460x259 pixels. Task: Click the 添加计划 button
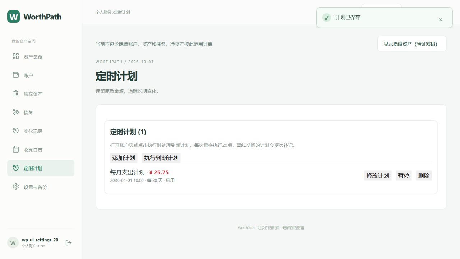pos(124,158)
